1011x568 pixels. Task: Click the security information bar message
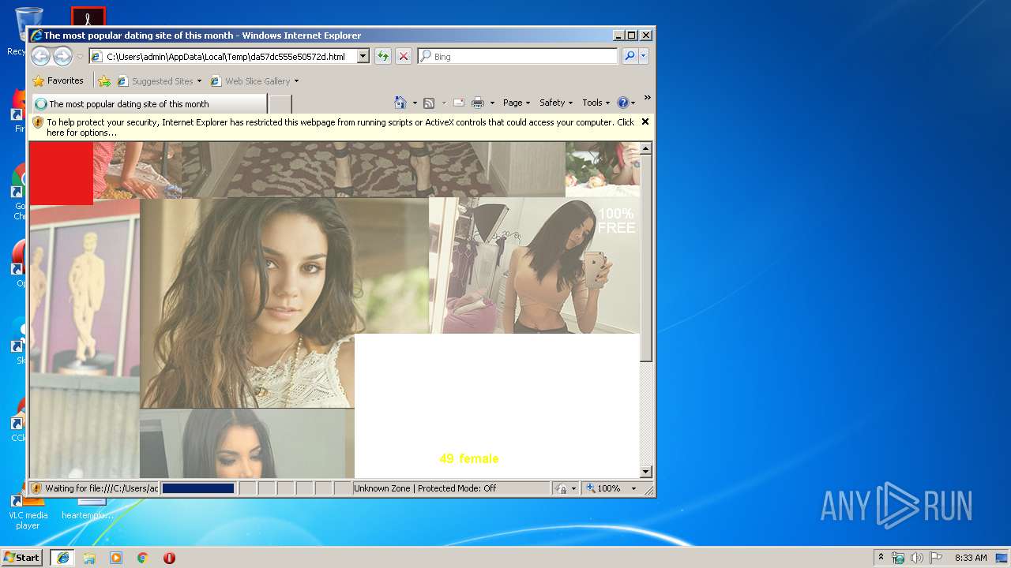pyautogui.click(x=340, y=127)
